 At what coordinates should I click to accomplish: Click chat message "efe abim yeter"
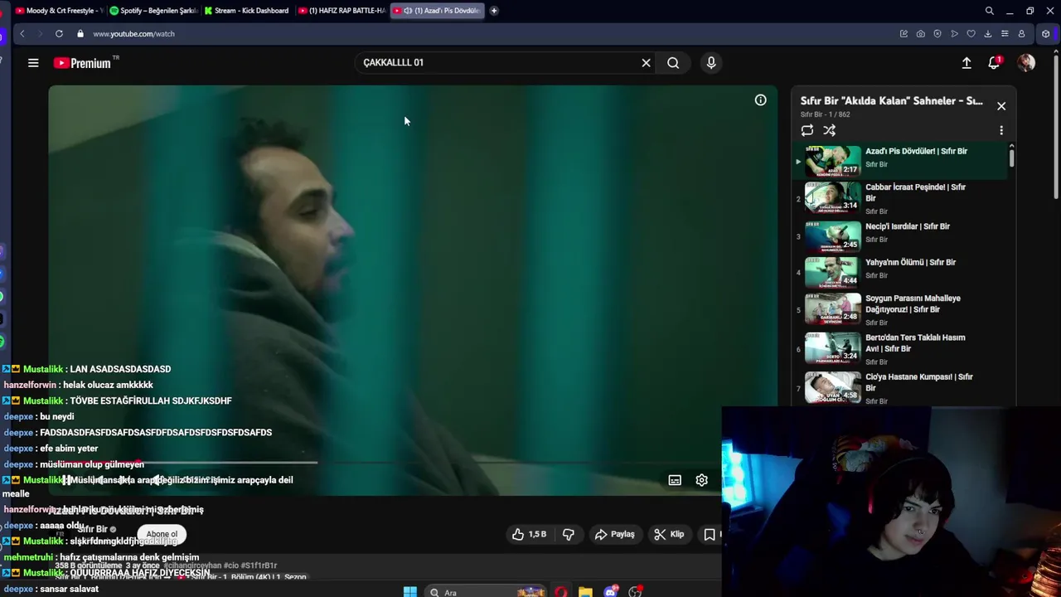tap(69, 449)
